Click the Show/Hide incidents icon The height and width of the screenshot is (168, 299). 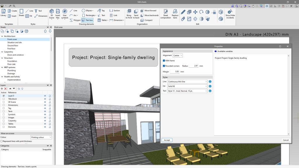pyautogui.click(x=230, y=13)
